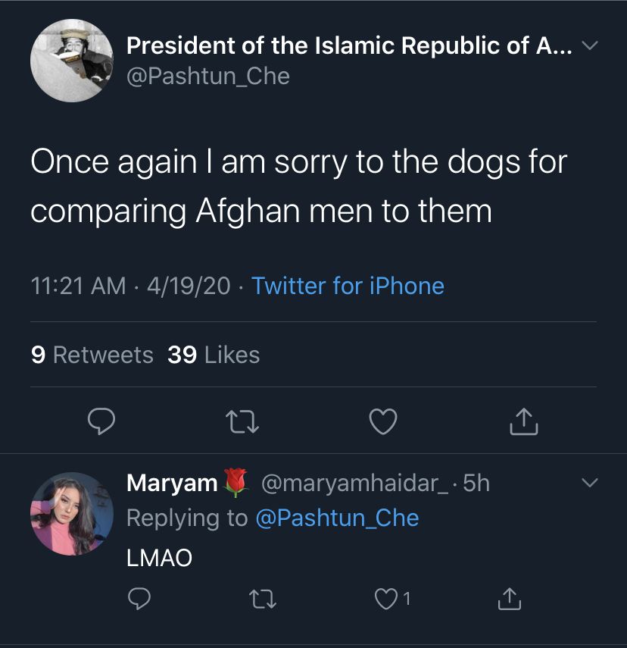Retweet Maryam's LMAO reply
Viewport: 627px width, 648px height.
click(x=263, y=599)
